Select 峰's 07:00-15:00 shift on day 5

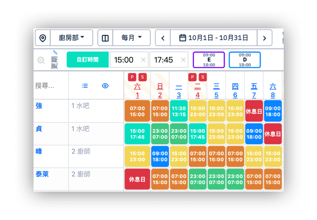216,157
